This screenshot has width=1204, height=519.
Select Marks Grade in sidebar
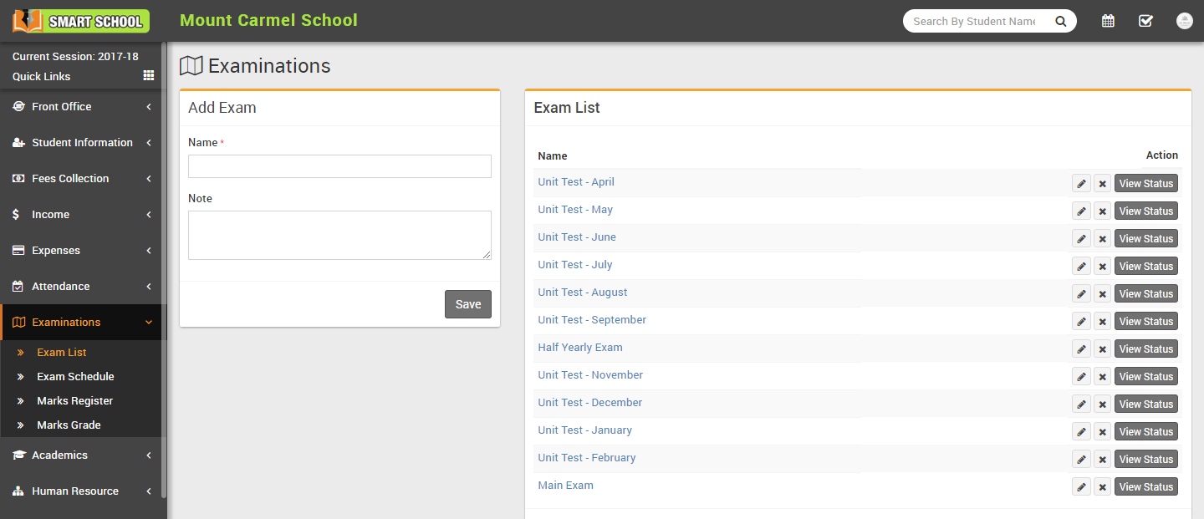[x=69, y=425]
